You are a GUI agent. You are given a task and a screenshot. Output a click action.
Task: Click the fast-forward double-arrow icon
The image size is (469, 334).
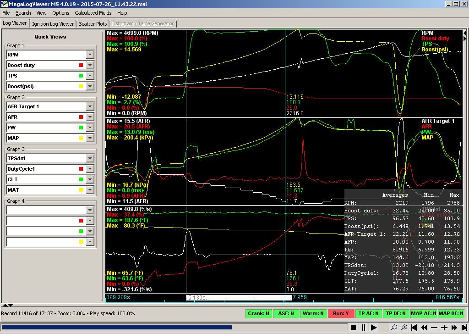pyautogui.click(x=454, y=328)
